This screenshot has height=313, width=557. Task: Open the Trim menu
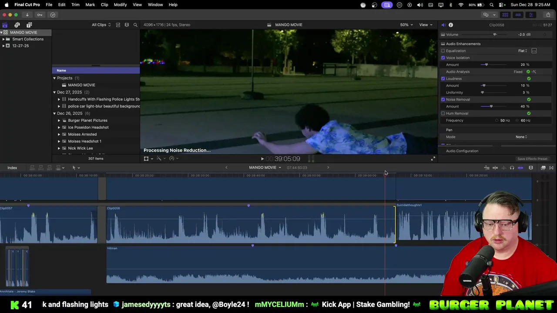(x=75, y=5)
